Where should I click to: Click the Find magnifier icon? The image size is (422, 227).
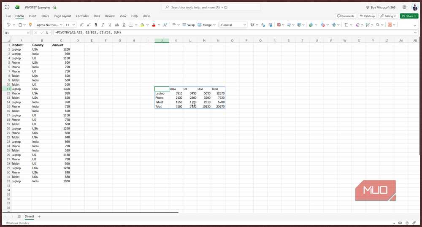pyautogui.click(x=378, y=25)
